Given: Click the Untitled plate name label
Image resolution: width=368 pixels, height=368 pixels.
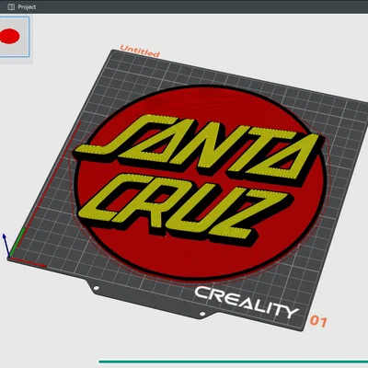Looking at the screenshot, I should (x=140, y=52).
